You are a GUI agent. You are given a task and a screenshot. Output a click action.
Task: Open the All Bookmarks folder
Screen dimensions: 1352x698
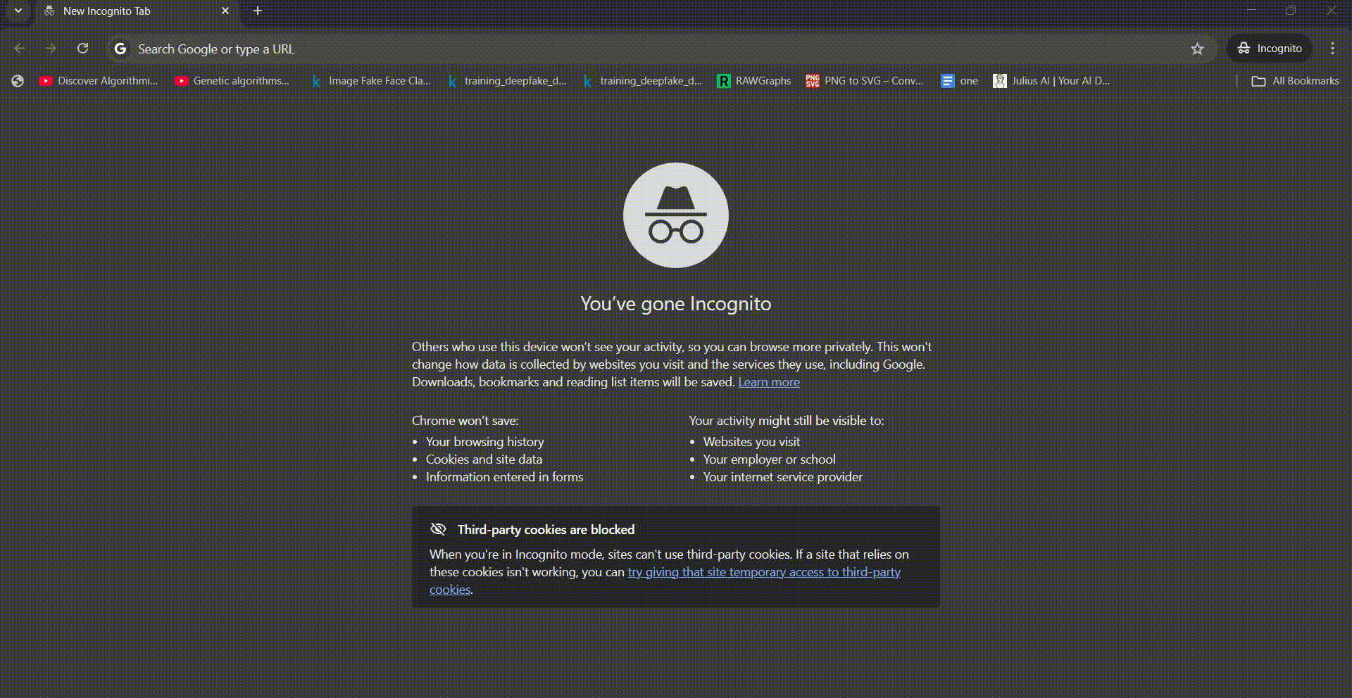pos(1295,81)
